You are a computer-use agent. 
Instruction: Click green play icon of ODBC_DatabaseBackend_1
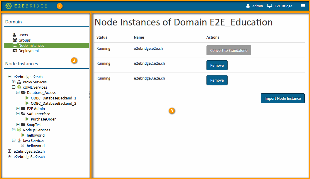point(27,98)
